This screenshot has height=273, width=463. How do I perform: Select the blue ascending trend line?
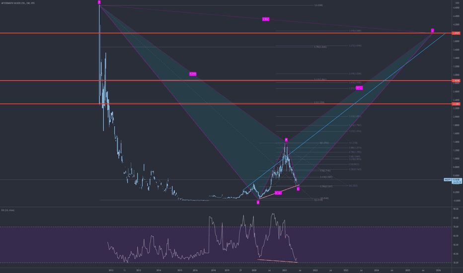tap(344, 112)
